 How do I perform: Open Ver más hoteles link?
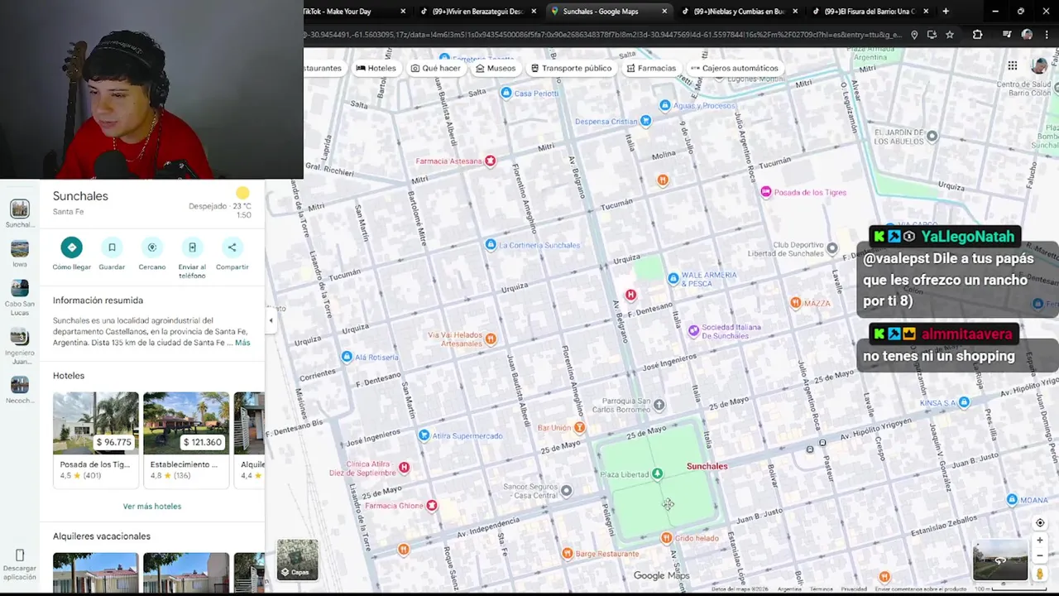click(152, 506)
